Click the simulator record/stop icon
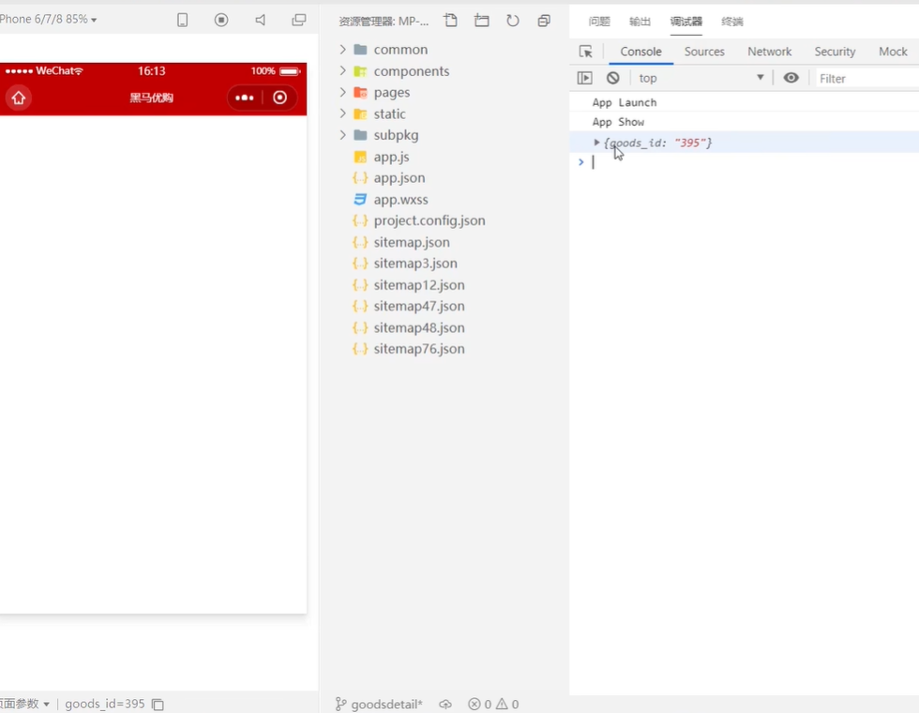The height and width of the screenshot is (713, 919). [221, 20]
